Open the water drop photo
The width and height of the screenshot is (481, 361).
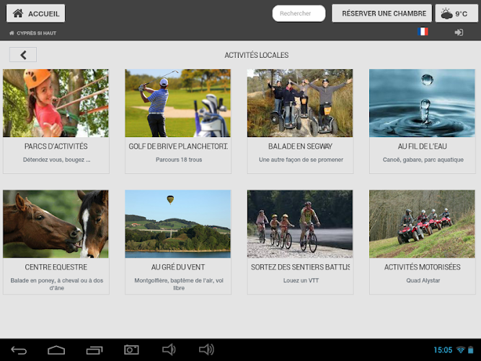coord(422,103)
